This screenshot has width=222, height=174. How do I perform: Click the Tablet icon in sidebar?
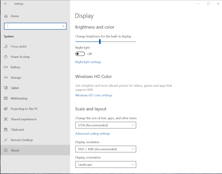point(6,88)
